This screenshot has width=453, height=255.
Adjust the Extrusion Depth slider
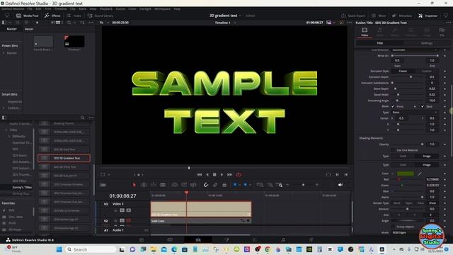[x=408, y=77]
